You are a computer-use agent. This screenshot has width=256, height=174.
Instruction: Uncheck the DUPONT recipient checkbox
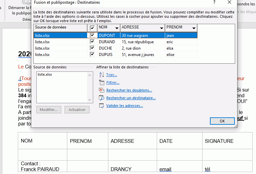[92, 35]
